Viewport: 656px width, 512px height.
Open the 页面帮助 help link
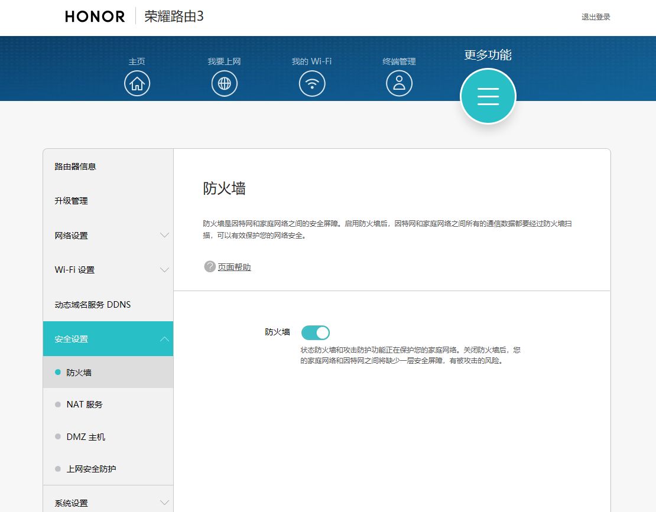point(234,267)
